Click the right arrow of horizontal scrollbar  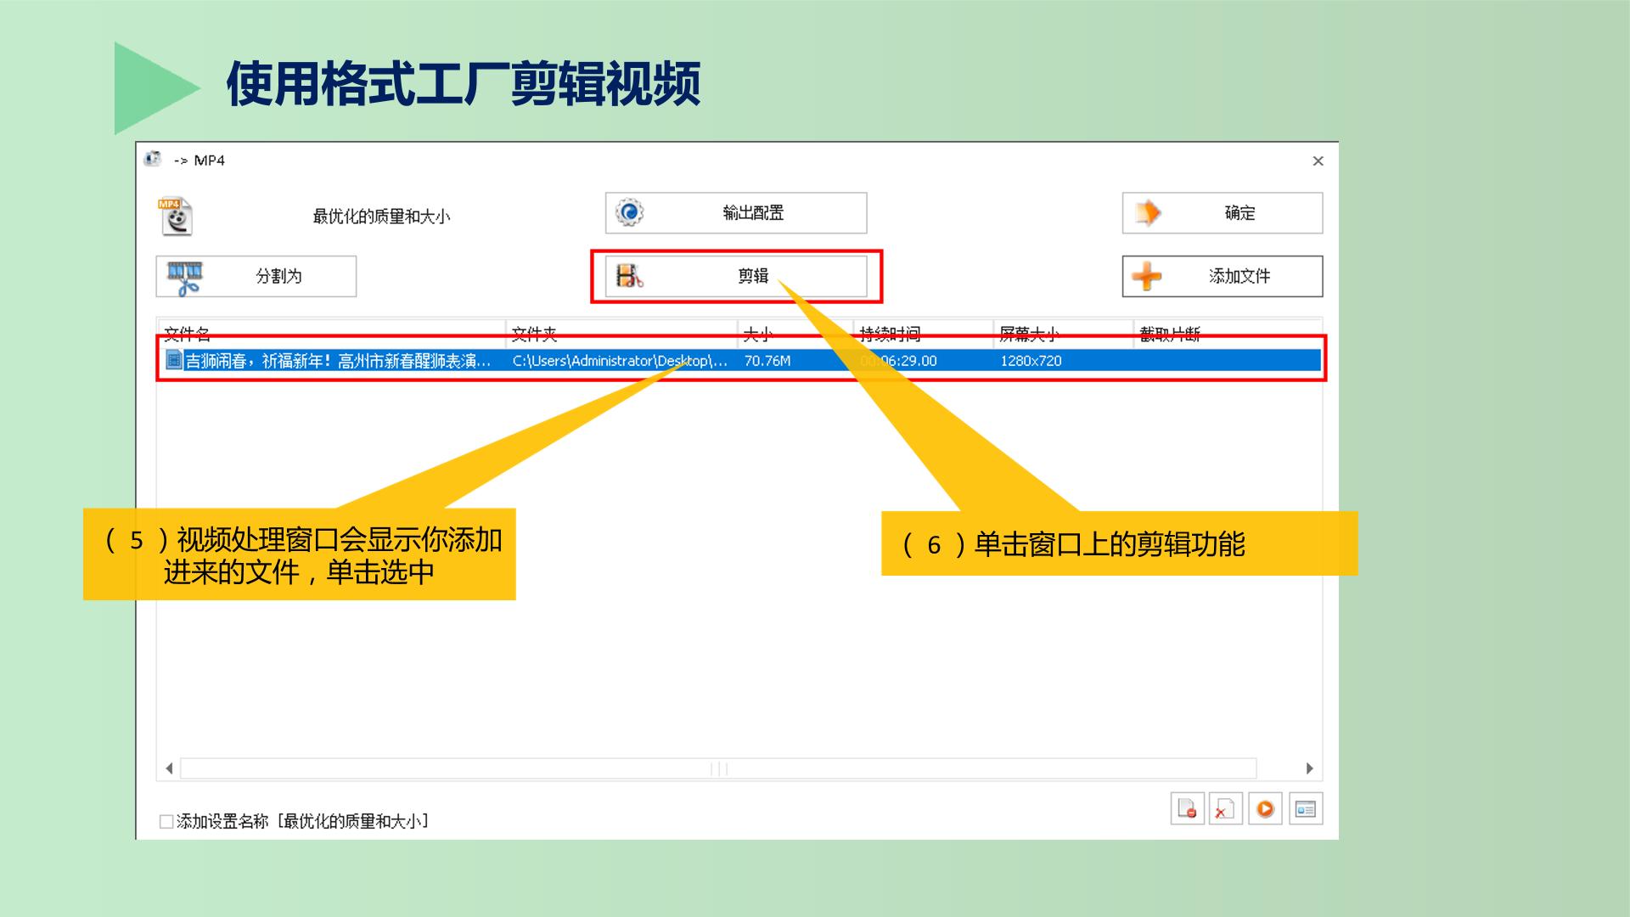click(x=1309, y=768)
